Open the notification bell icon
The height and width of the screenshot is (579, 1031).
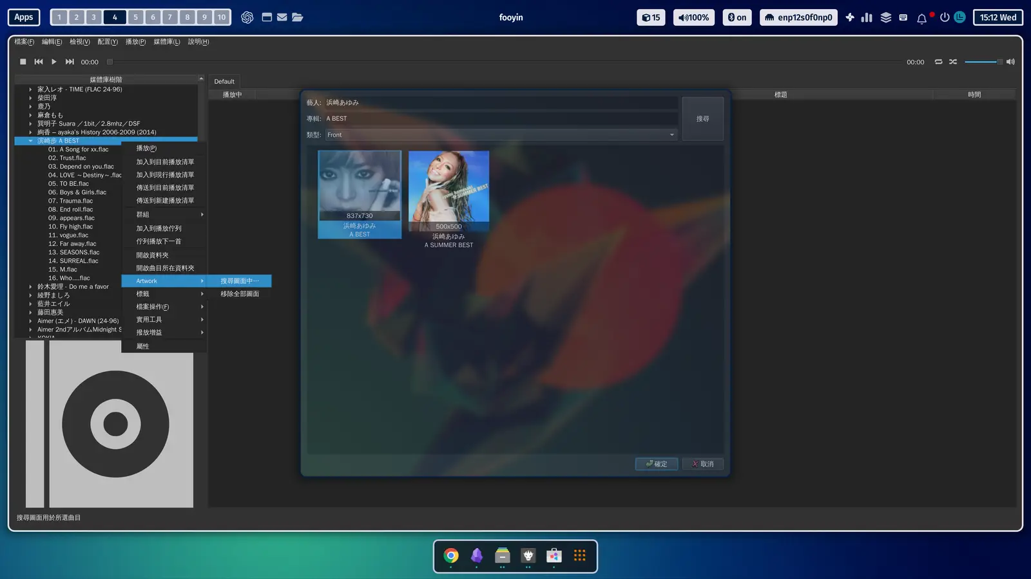click(x=922, y=18)
